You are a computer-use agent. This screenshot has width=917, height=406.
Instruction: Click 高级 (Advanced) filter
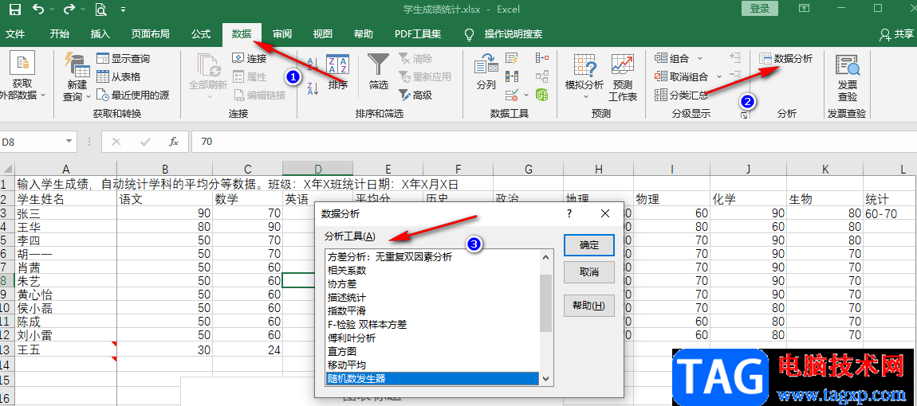(x=415, y=95)
